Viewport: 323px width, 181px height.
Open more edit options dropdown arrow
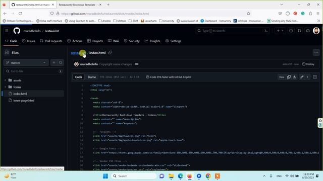(307, 77)
